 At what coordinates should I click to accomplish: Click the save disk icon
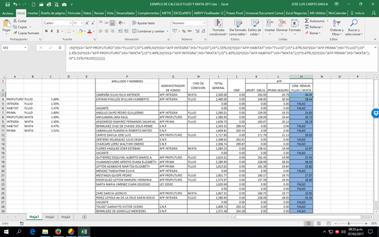pos(8,4)
